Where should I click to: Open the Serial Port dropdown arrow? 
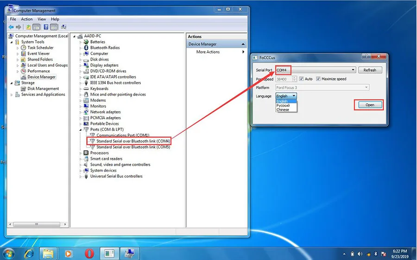pyautogui.click(x=353, y=70)
